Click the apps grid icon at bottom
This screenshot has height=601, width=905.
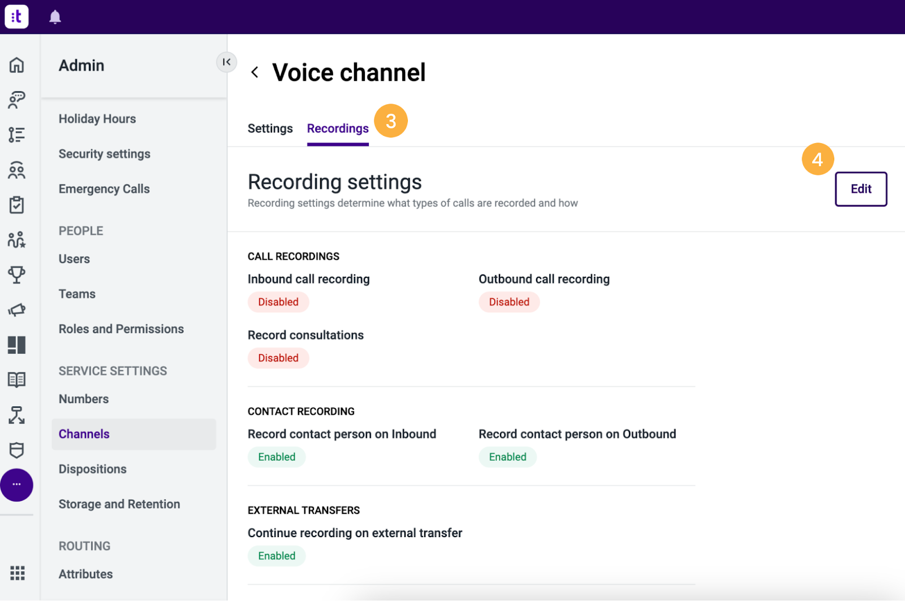tap(17, 573)
